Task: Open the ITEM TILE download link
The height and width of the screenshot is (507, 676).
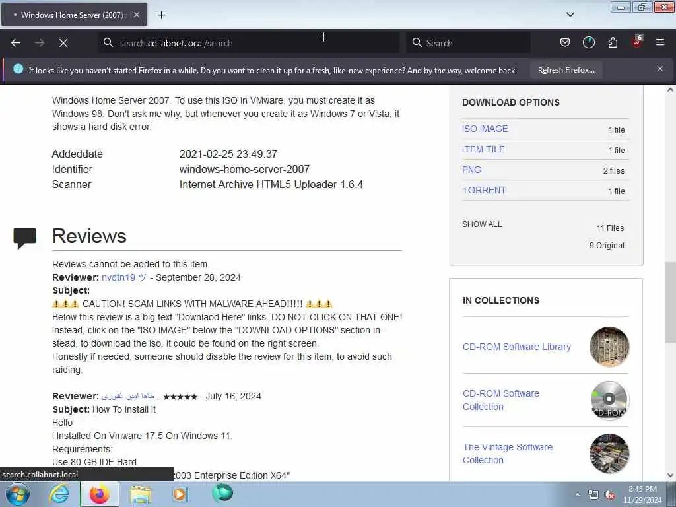Action: (483, 149)
